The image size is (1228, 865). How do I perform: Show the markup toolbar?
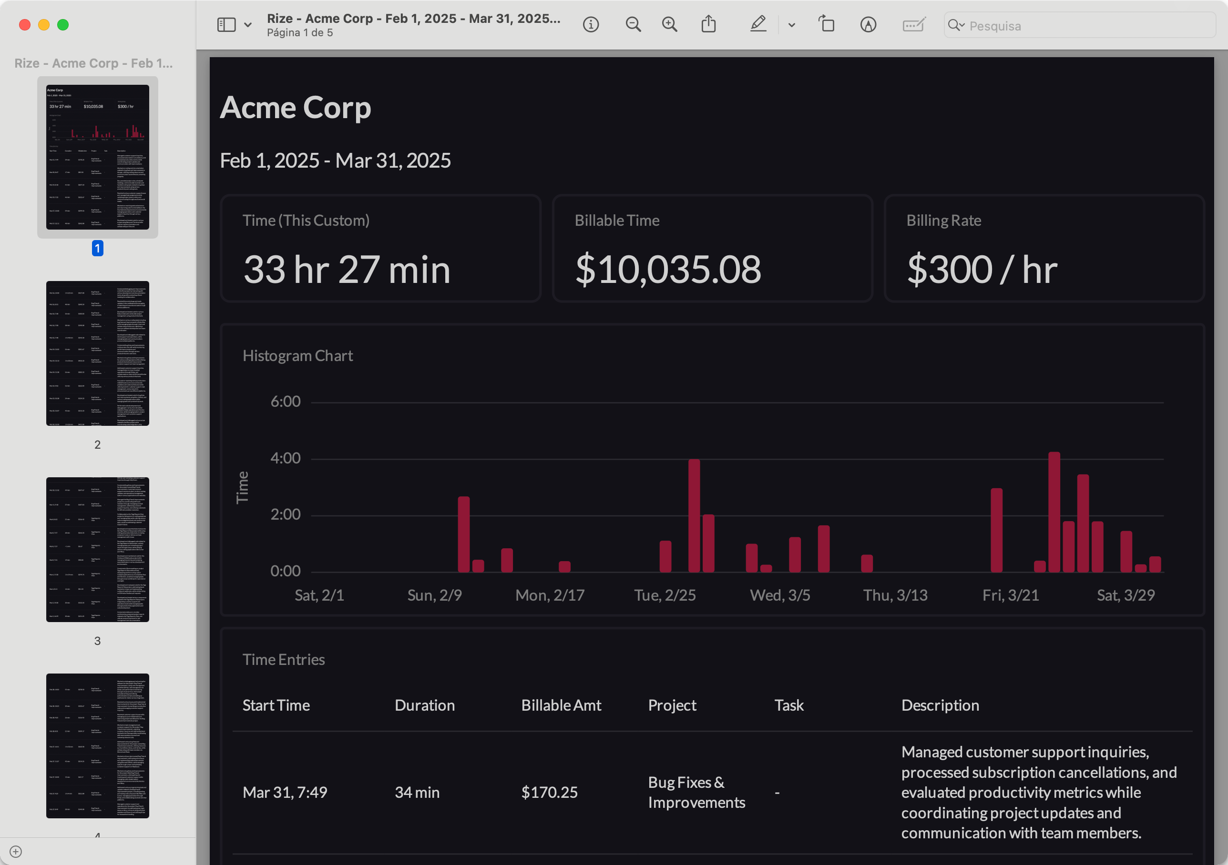click(868, 25)
